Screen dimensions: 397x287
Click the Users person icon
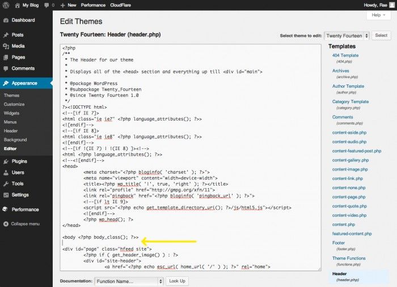6,173
